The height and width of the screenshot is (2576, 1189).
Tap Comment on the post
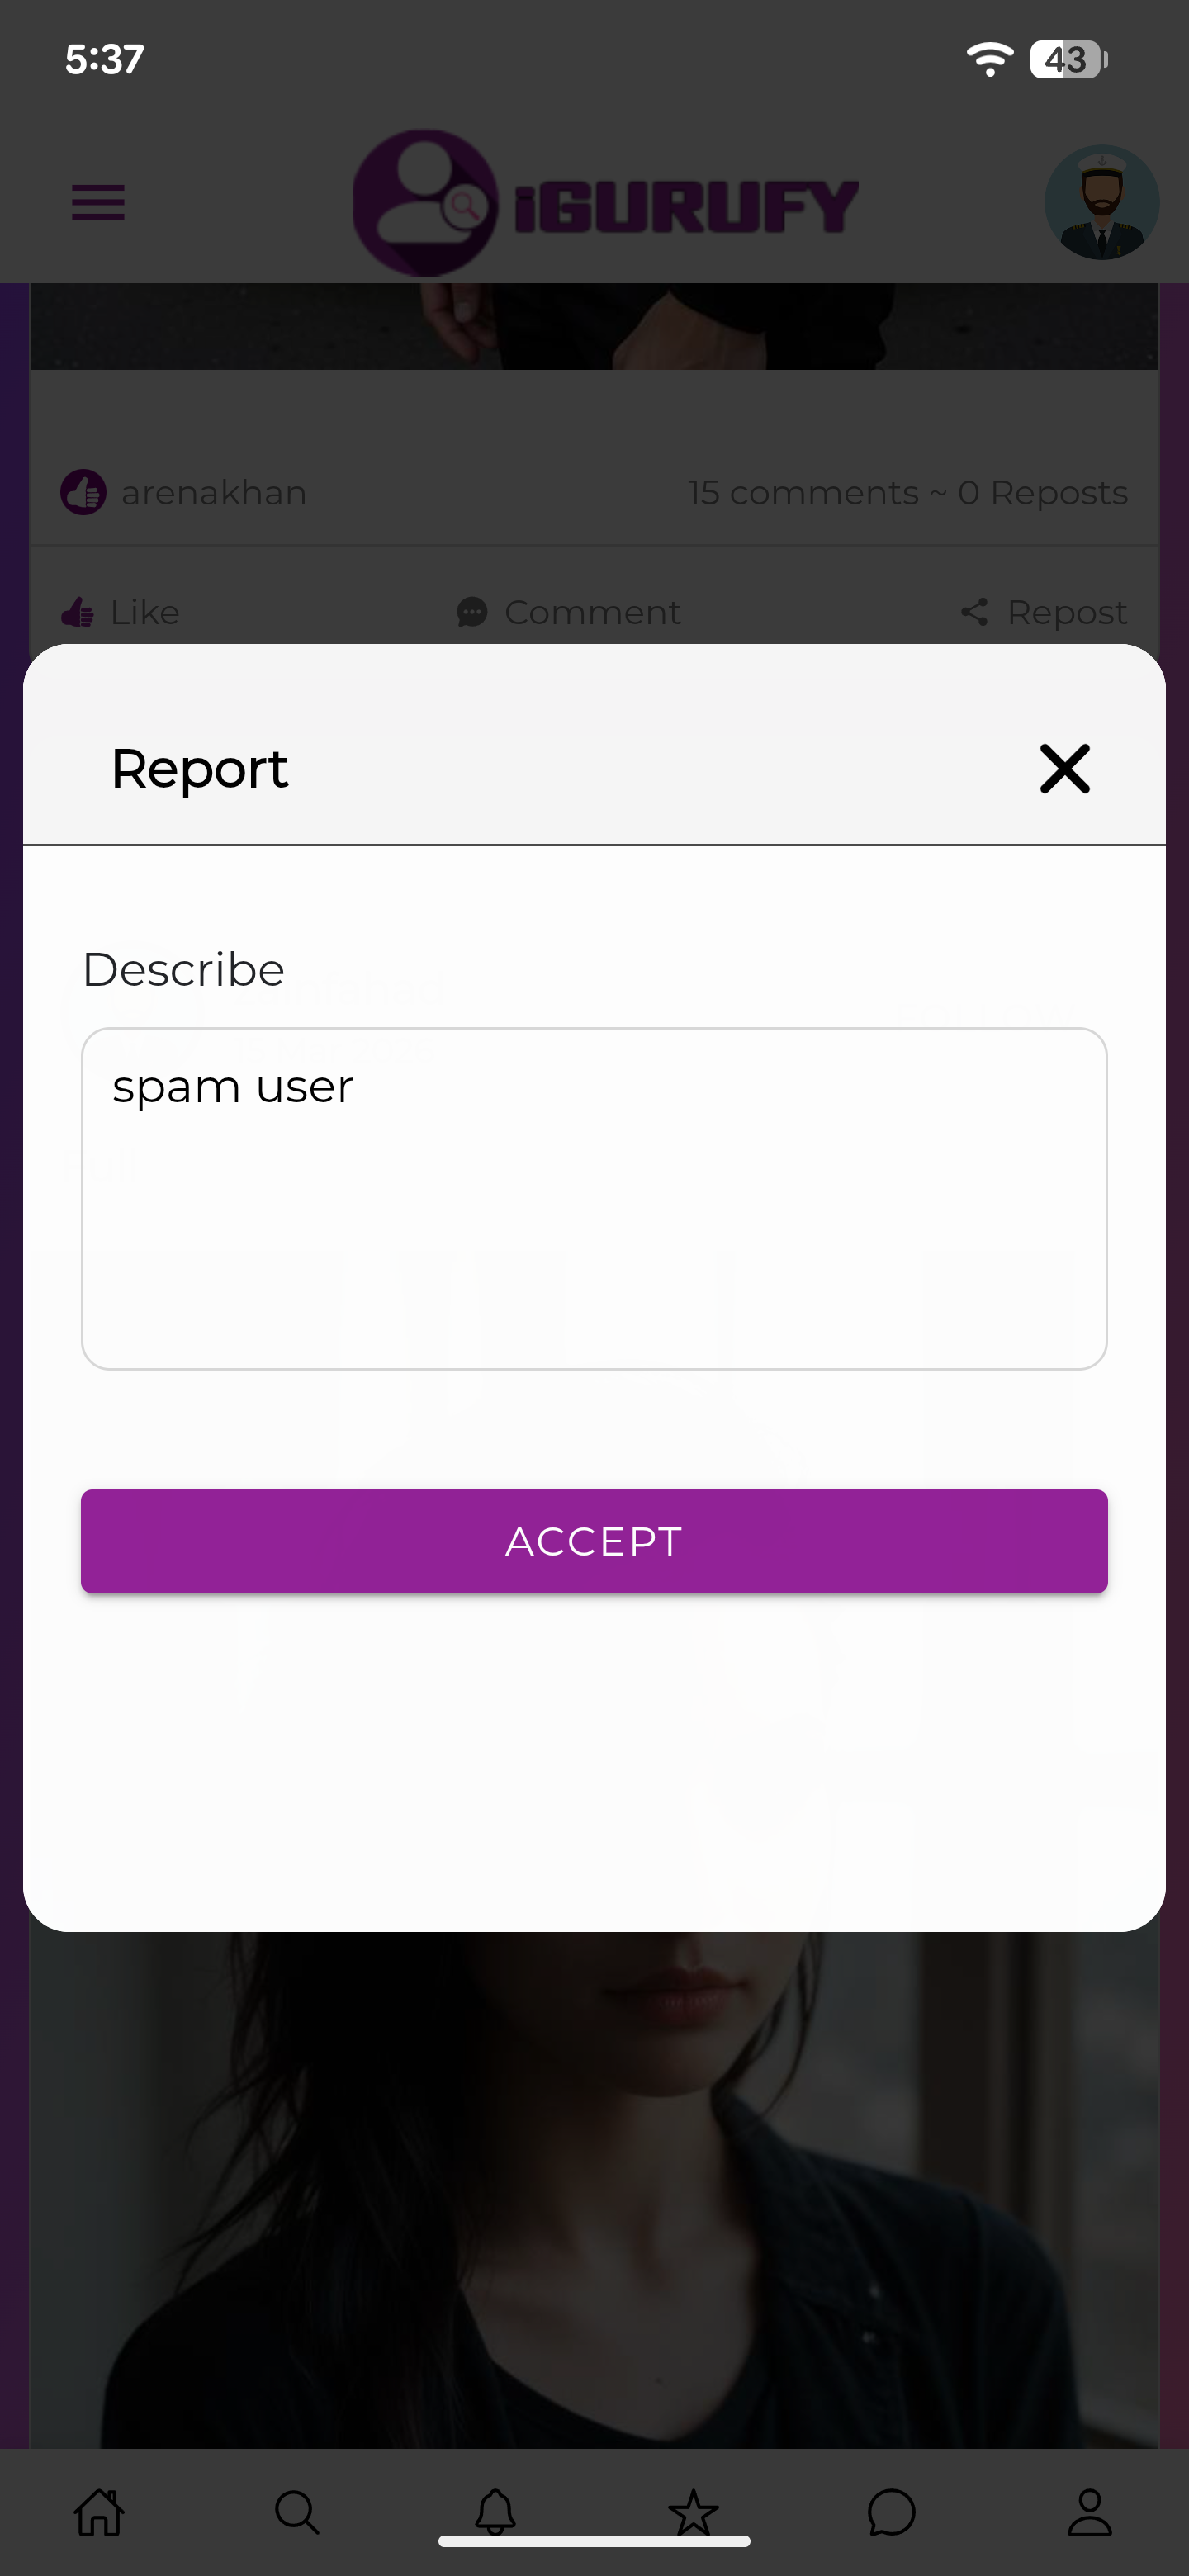569,612
